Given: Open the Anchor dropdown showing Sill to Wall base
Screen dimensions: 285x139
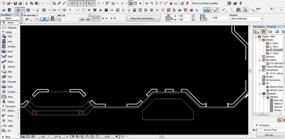Looking at the screenshot, I should tap(247, 19).
